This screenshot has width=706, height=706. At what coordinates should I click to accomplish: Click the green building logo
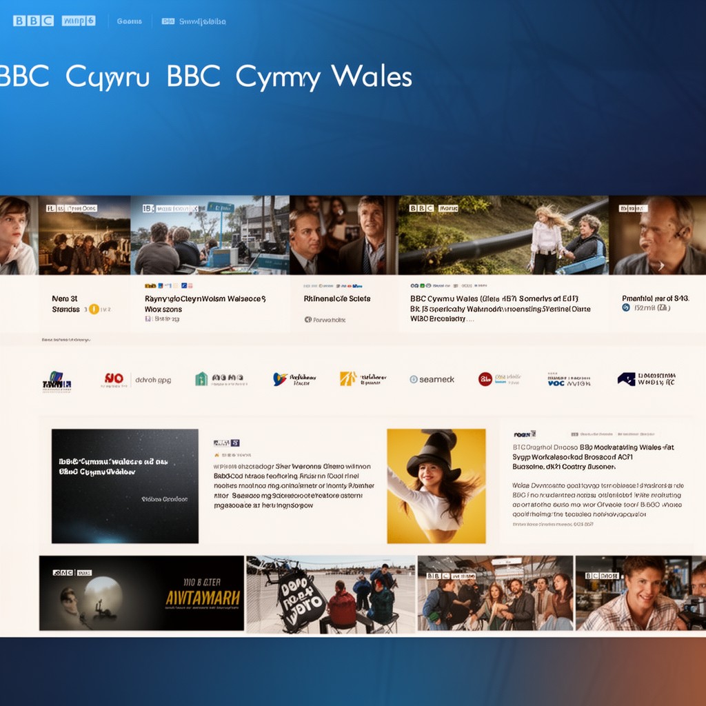[x=201, y=379]
